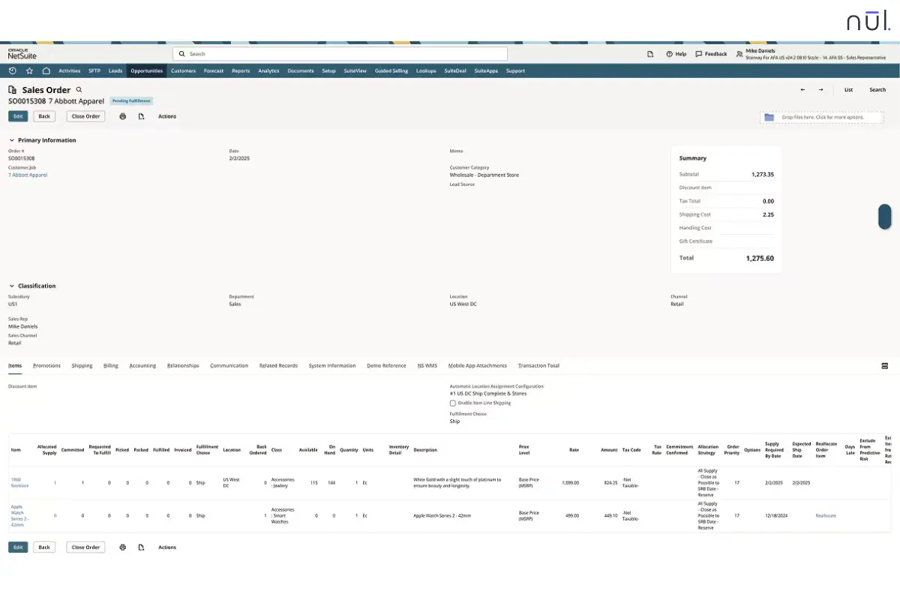This screenshot has width=900, height=600.
Task: Open the Mike Daniels role menu
Action: tap(811, 54)
